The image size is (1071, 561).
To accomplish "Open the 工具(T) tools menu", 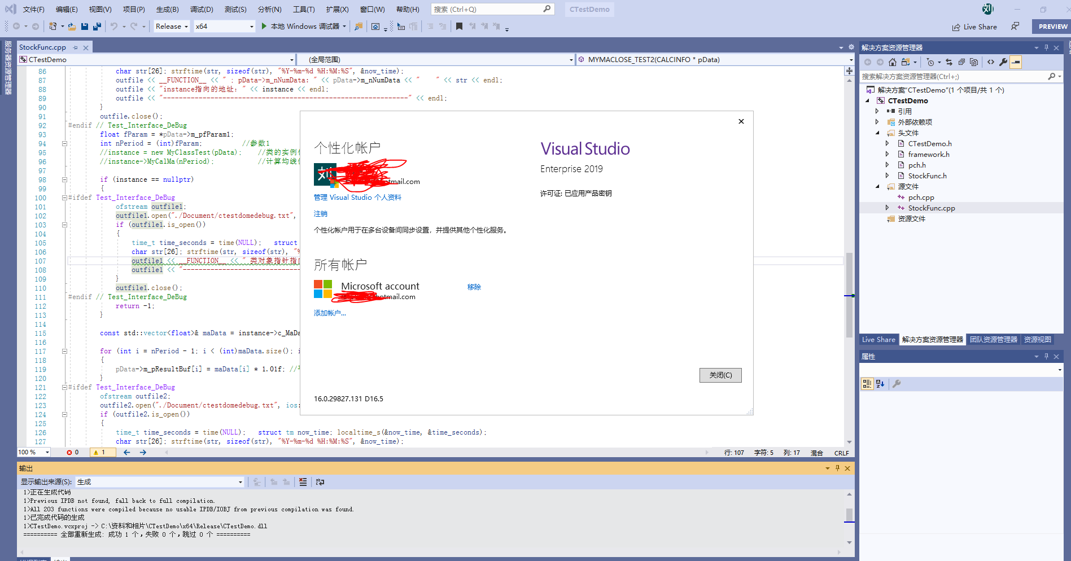I will click(x=304, y=10).
